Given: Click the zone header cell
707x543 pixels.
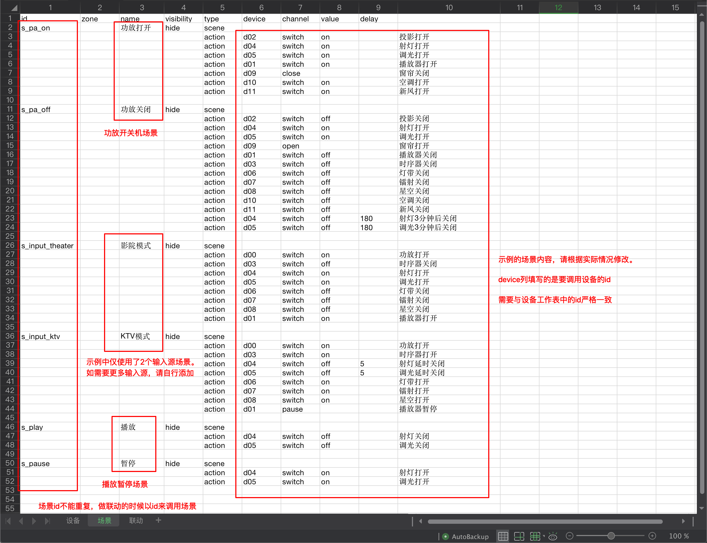Looking at the screenshot, I should pos(100,19).
